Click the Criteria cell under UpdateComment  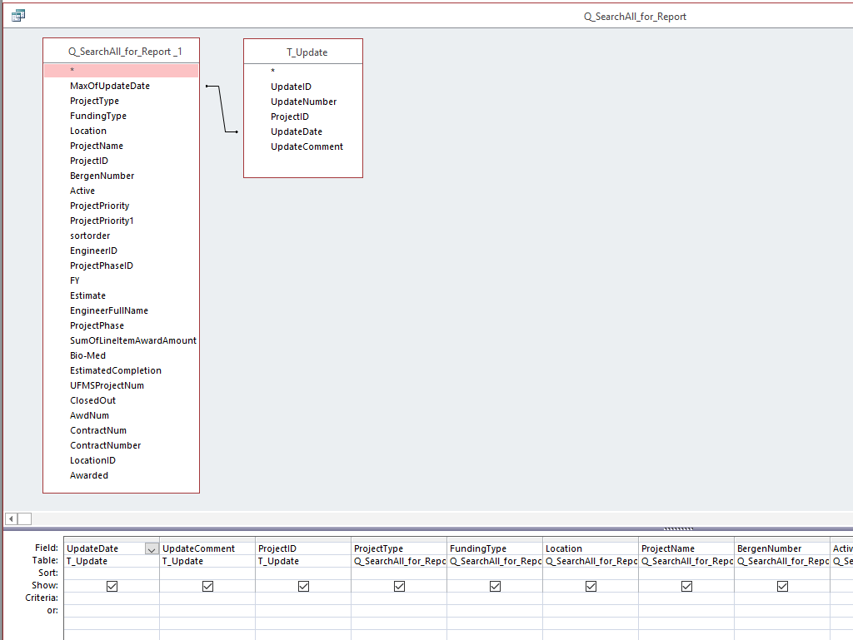point(207,598)
